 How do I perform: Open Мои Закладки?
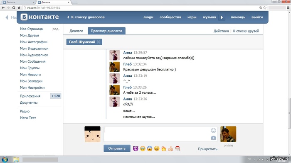(x=31, y=81)
